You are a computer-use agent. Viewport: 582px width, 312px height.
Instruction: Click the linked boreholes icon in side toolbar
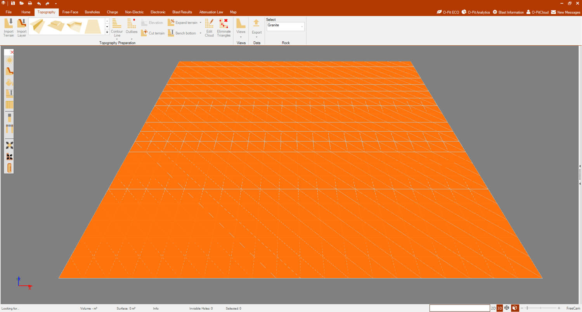pyautogui.click(x=9, y=129)
